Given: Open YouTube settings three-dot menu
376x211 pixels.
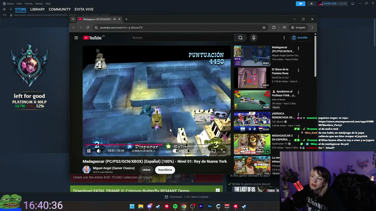Looking at the screenshot, I should 284,38.
